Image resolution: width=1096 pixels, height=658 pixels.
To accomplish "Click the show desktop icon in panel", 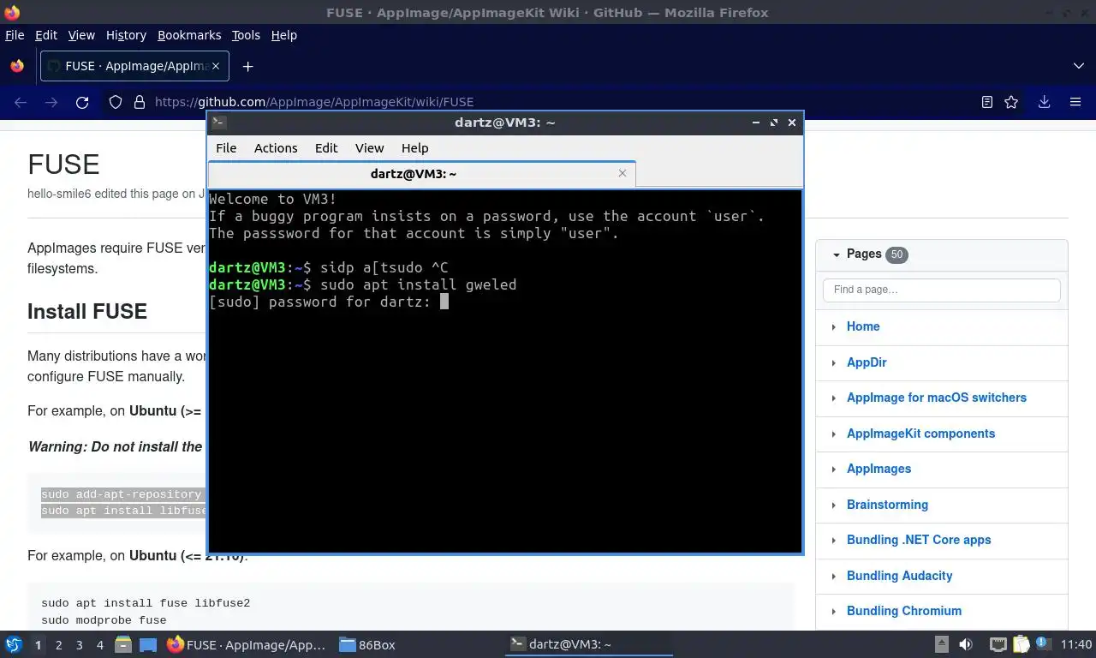I will [148, 644].
